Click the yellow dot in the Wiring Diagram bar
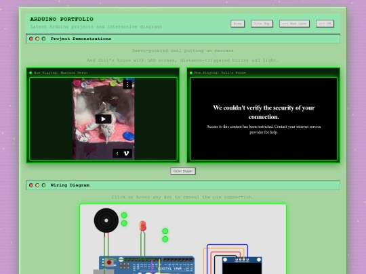Image resolution: width=366 pixels, height=274 pixels. [x=37, y=185]
